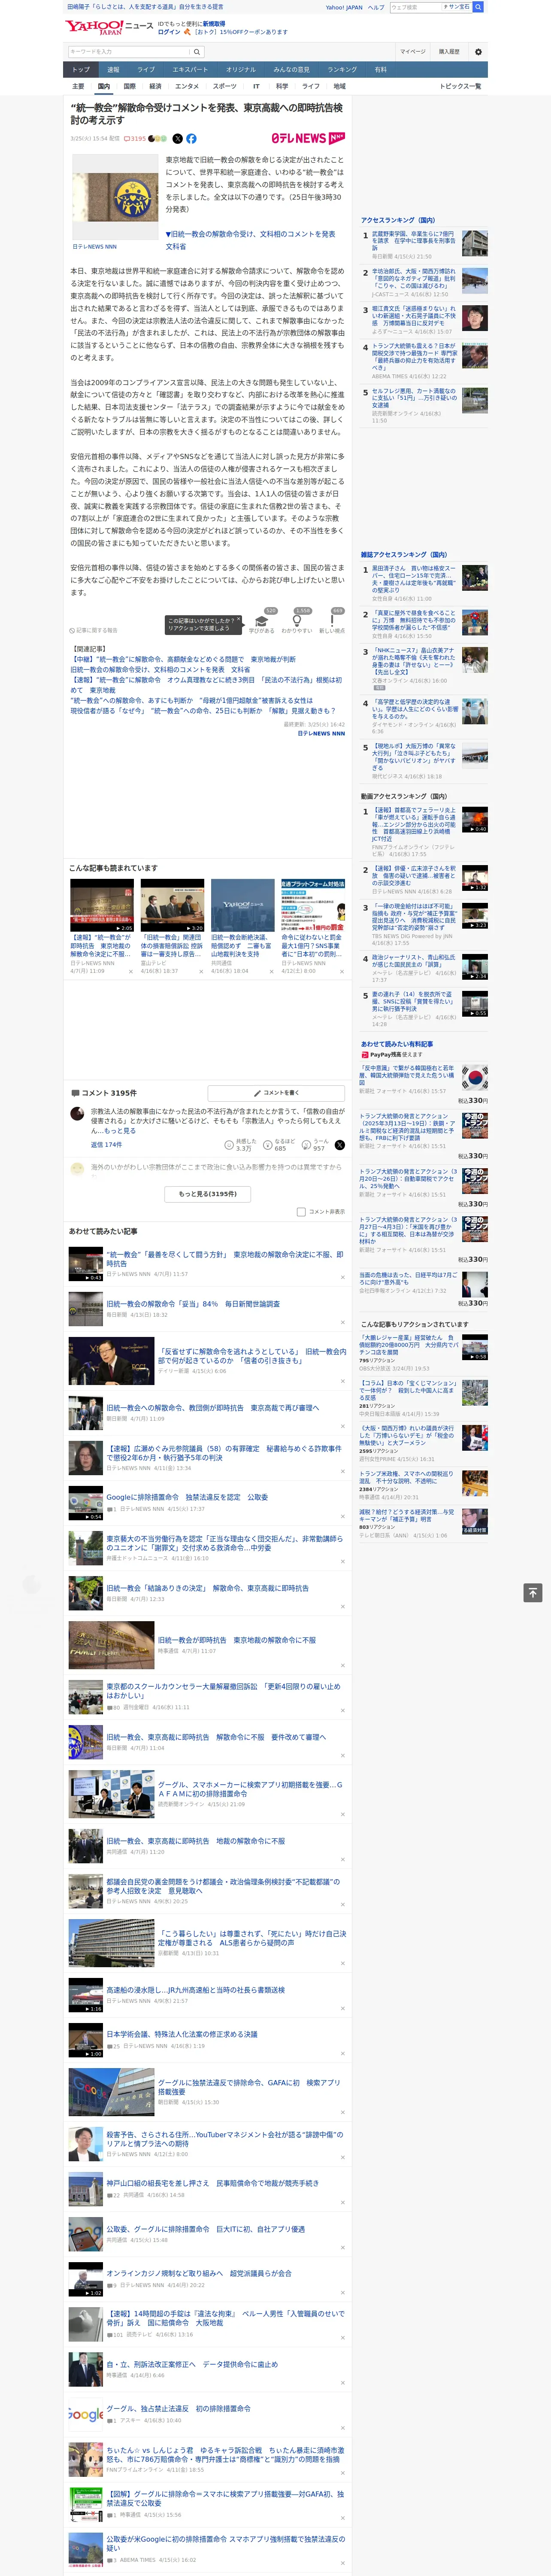Select the ランキング navigation tab
Image resolution: width=551 pixels, height=2576 pixels.
click(342, 70)
